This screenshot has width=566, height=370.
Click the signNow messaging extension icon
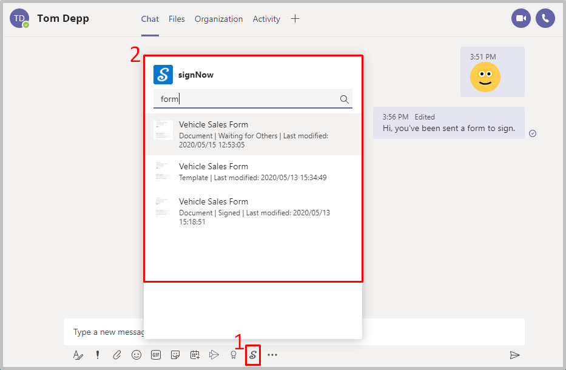click(253, 355)
